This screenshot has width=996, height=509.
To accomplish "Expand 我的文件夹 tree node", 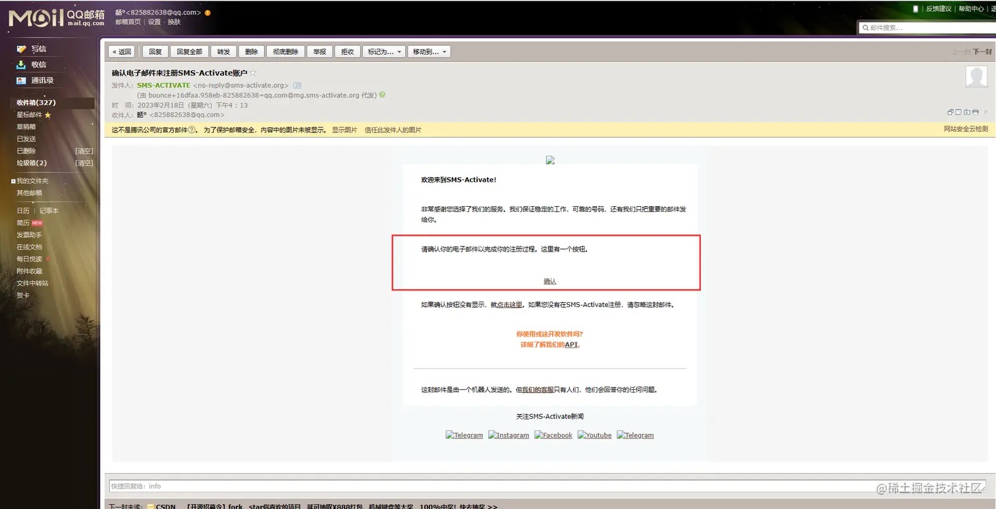I will (x=13, y=181).
